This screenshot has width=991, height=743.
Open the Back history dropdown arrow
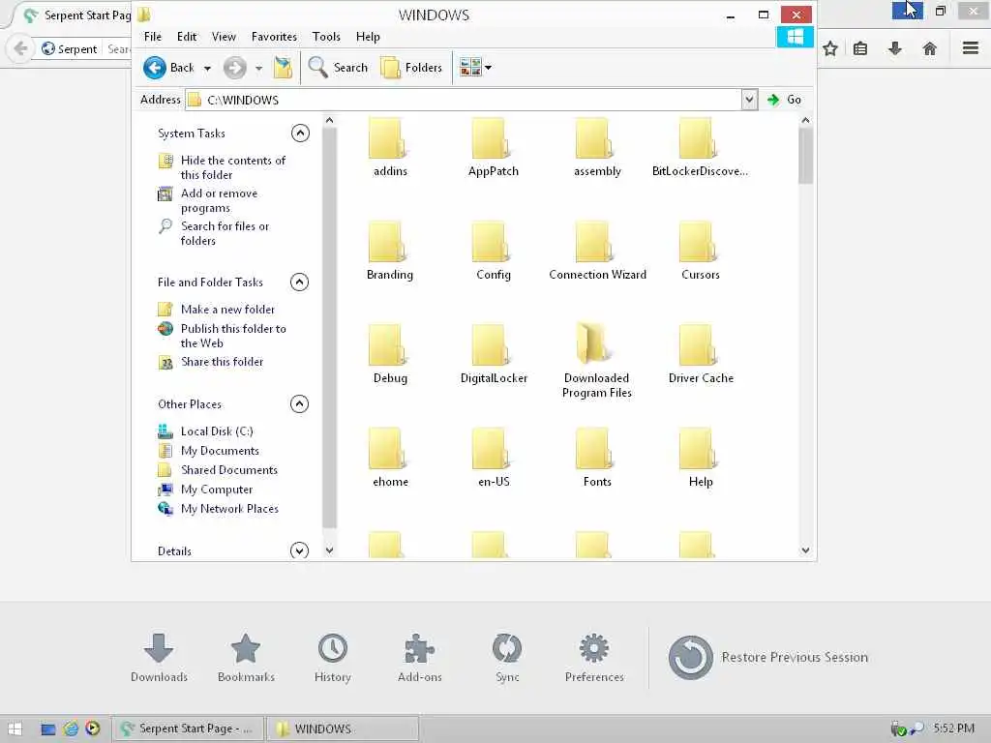click(207, 69)
